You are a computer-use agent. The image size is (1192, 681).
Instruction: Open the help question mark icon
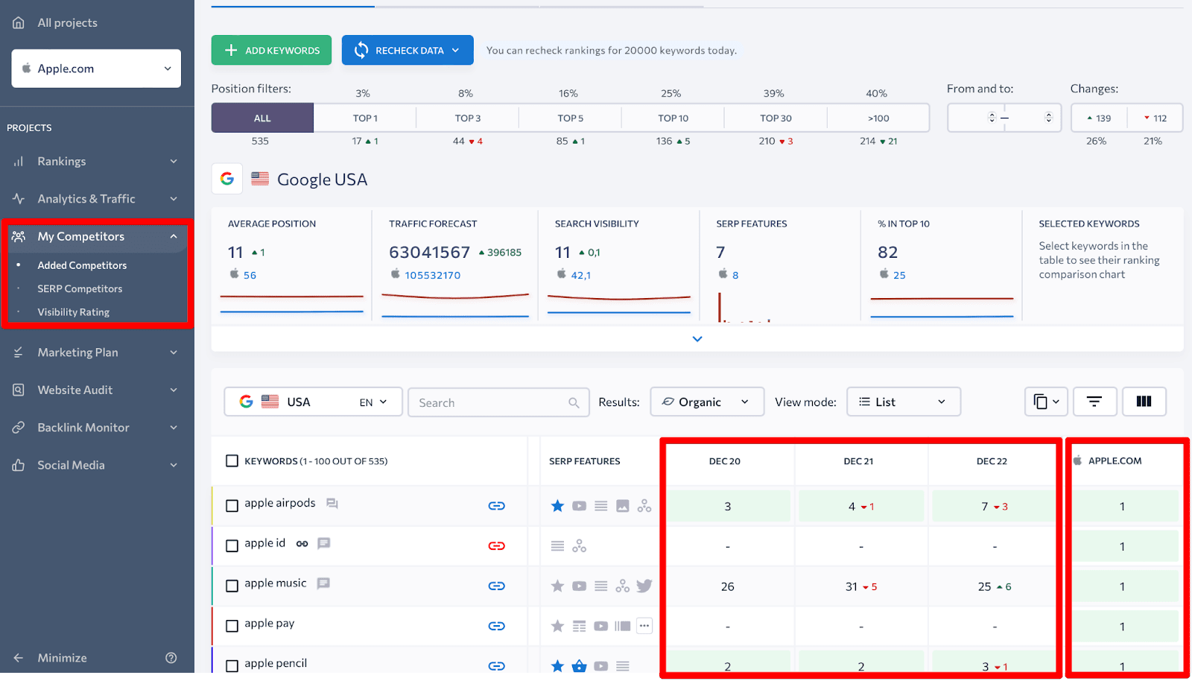[171, 658]
